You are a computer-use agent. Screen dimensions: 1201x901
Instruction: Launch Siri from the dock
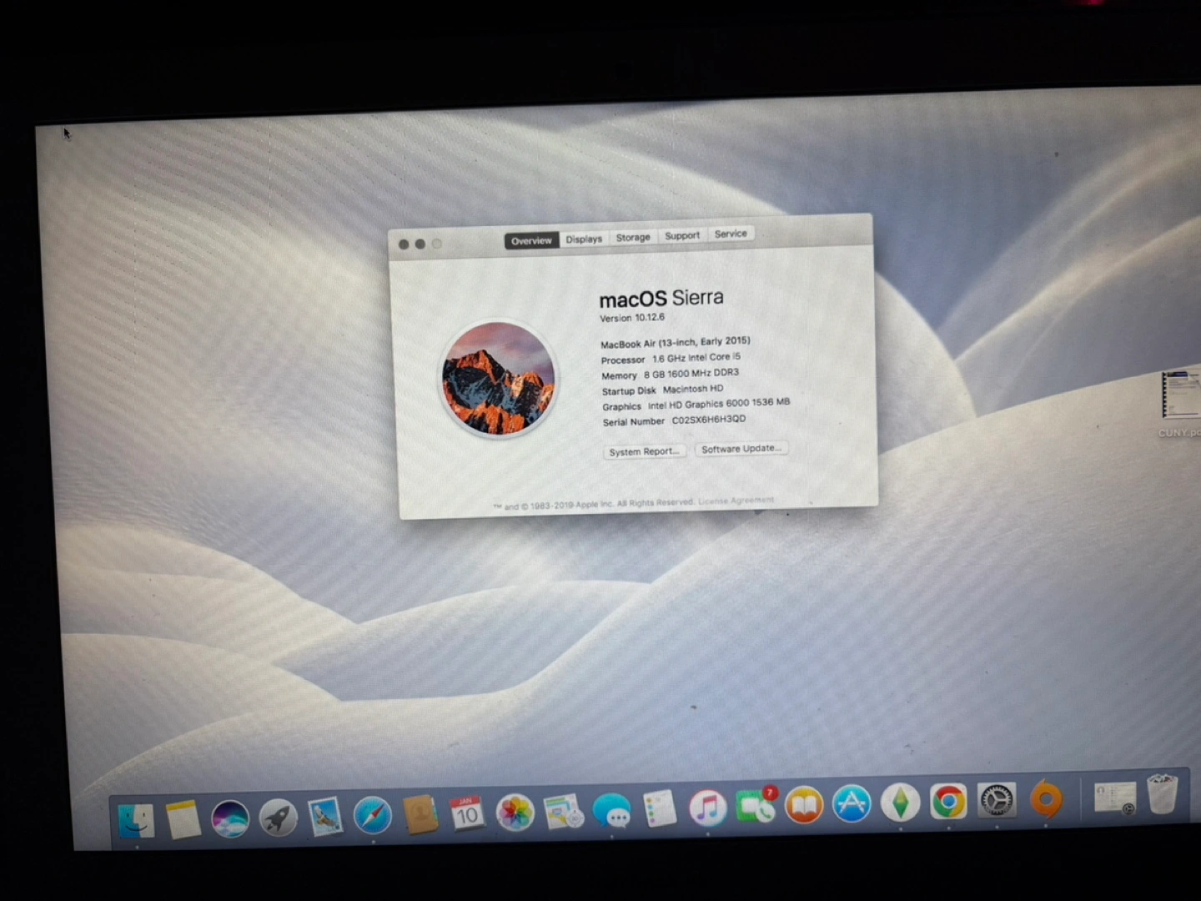230,818
